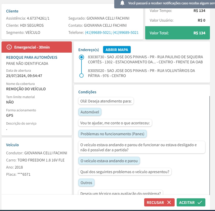Image resolution: width=215 pixels, height=211 pixels.
Task: Click the destination address 83005020 text
Action: pos(141,73)
